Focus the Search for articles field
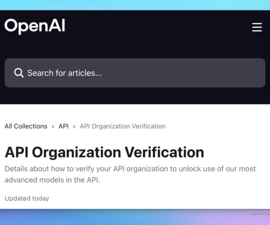Screen dimensions: 270x225 click(x=135, y=73)
